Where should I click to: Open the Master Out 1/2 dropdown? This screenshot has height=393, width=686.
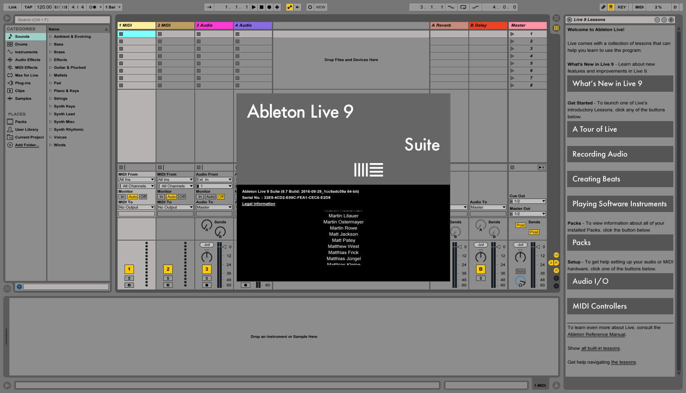tap(528, 214)
